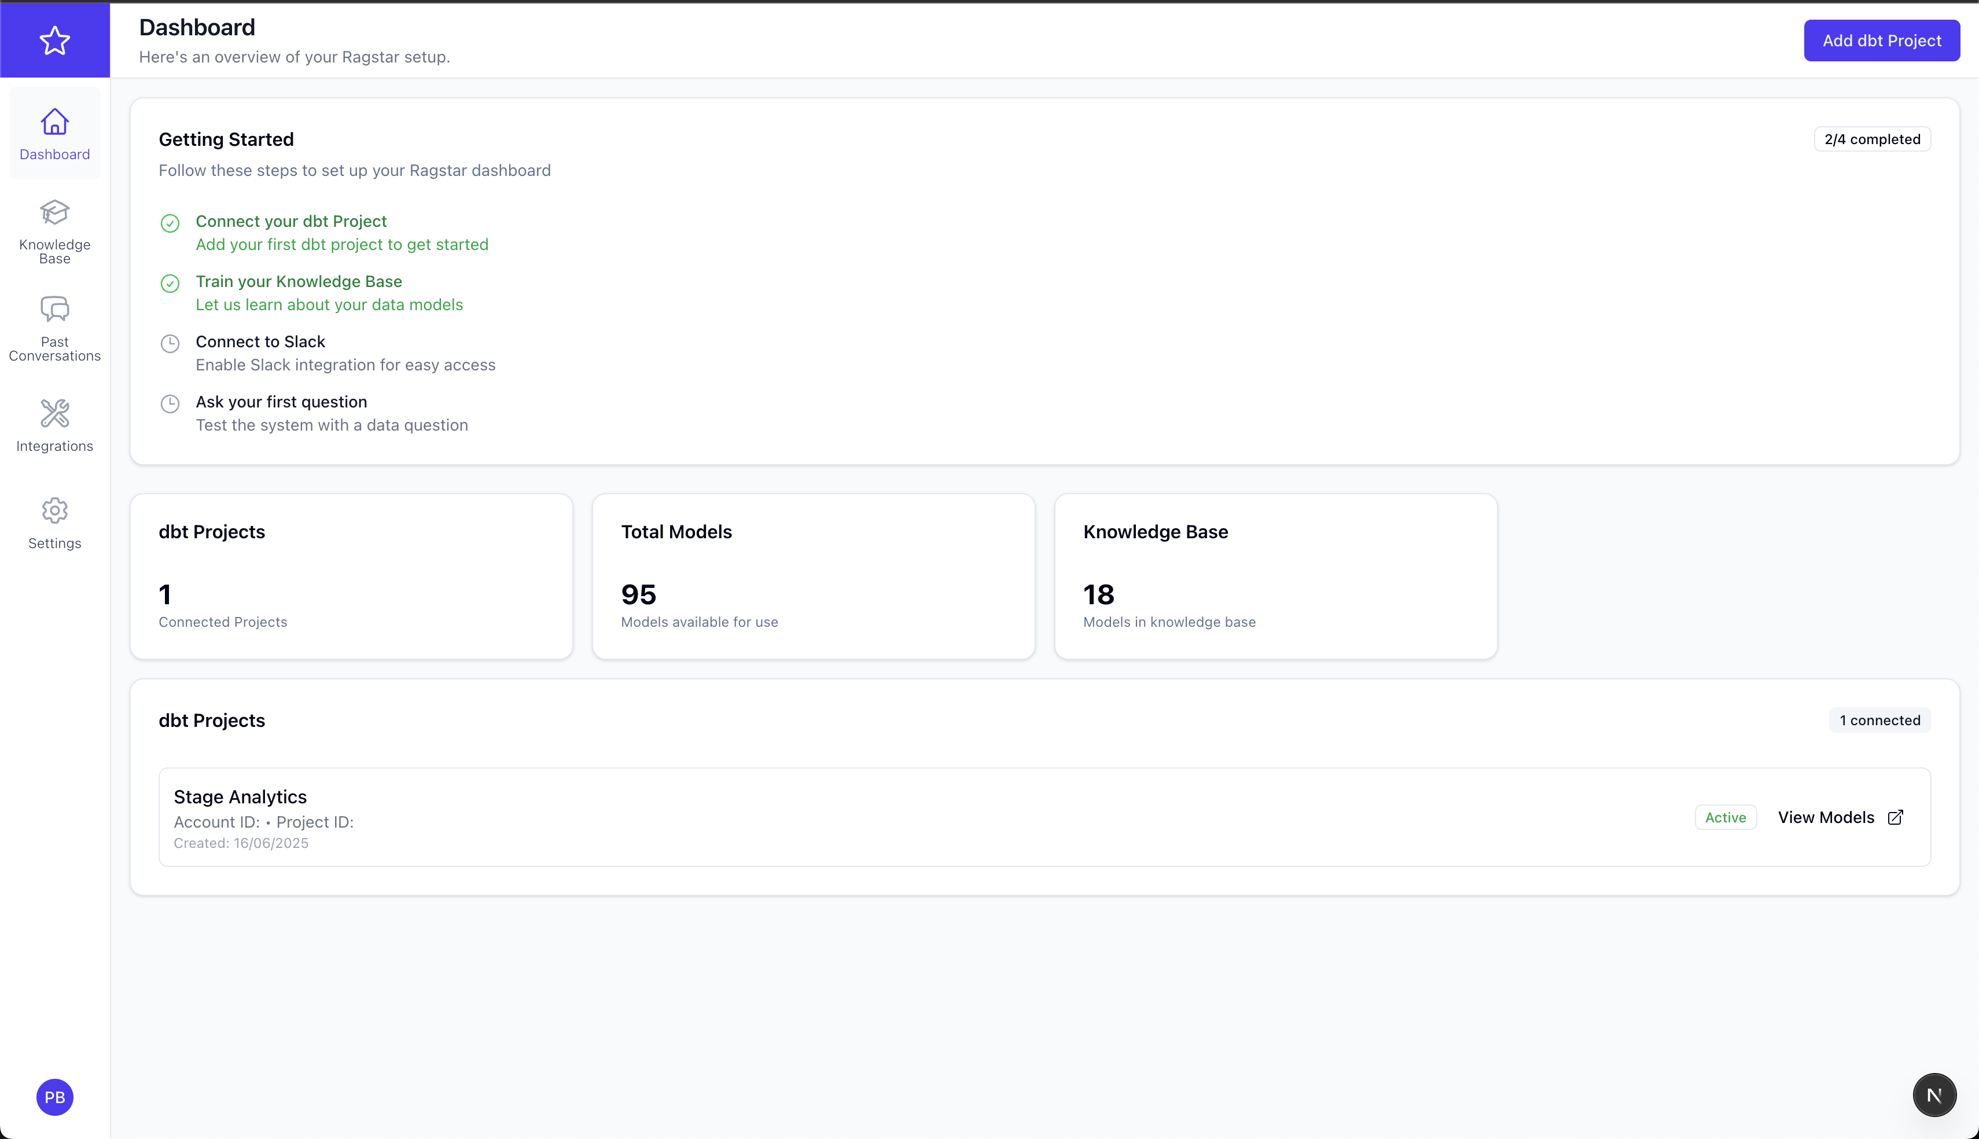Click clock icon beside Ask your first question

point(170,405)
